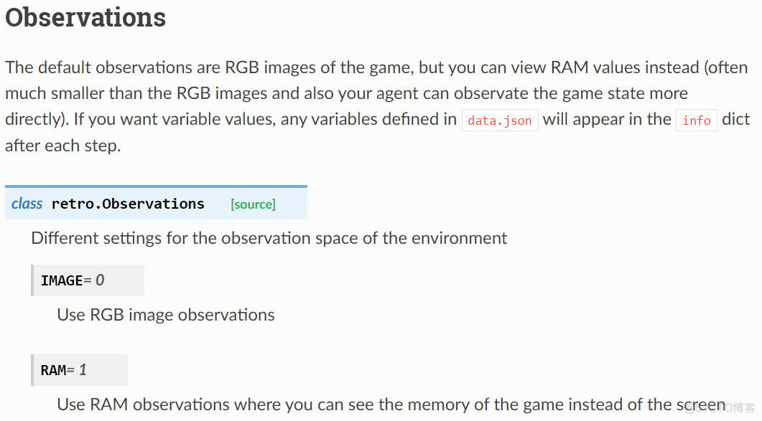Click the IMAGE attribute name
Screen dimensions: 762x421
click(x=62, y=280)
